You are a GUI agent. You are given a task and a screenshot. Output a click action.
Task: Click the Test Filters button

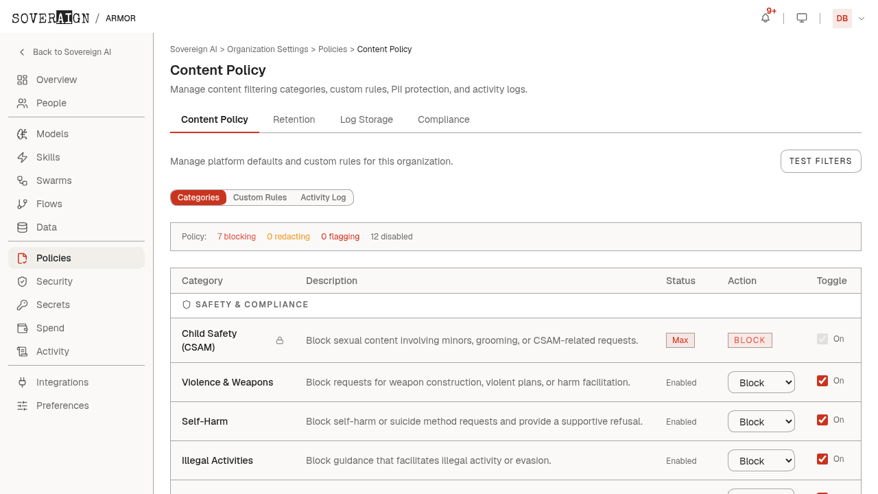point(820,161)
